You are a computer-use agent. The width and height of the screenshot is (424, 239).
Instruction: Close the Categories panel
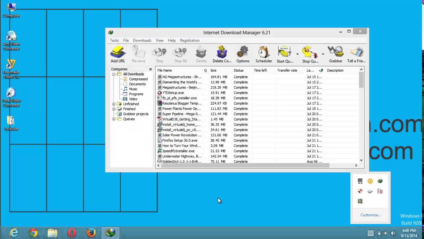point(150,69)
